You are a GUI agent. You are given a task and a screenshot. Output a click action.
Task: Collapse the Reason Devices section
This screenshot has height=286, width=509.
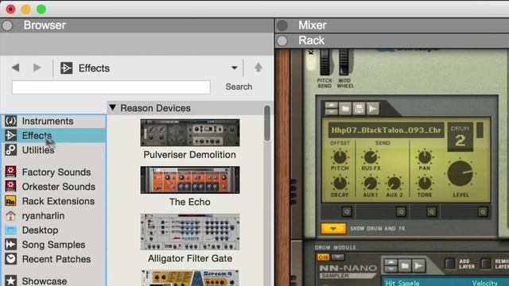[113, 108]
